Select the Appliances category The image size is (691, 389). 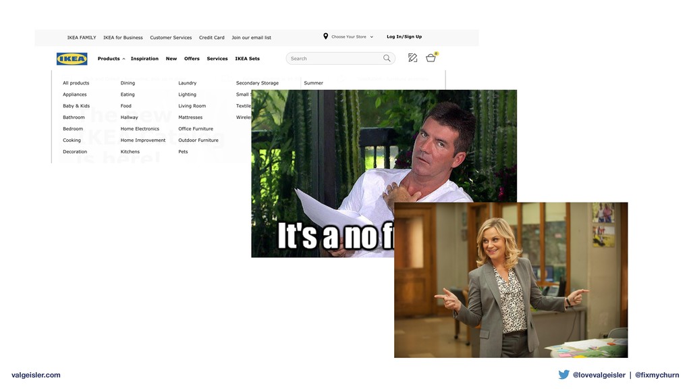pyautogui.click(x=74, y=95)
